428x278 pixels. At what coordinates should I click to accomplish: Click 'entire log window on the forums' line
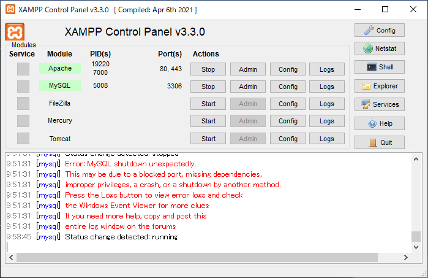(x=121, y=226)
